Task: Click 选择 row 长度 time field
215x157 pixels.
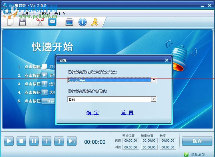Action: pyautogui.click(x=168, y=140)
